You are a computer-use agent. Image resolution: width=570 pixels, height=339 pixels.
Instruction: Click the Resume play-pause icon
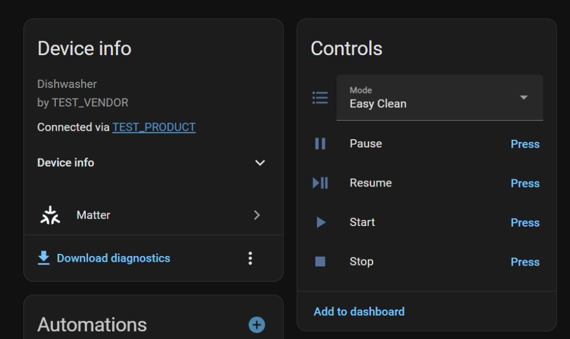320,183
